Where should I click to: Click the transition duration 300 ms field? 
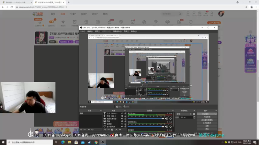click(x=186, y=117)
